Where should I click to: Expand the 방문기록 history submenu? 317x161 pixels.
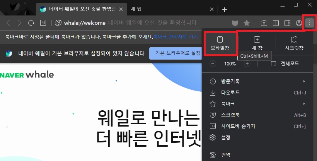pos(257,81)
